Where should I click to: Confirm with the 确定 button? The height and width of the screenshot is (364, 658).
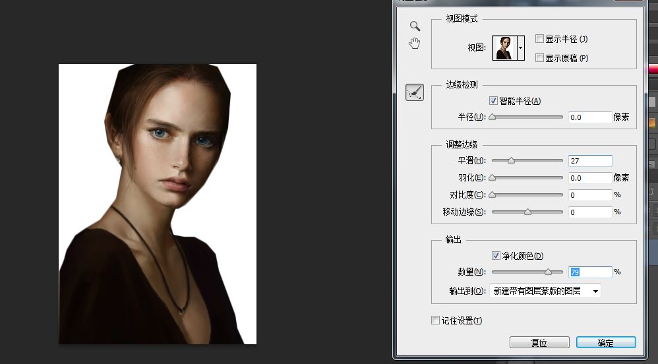coord(606,343)
